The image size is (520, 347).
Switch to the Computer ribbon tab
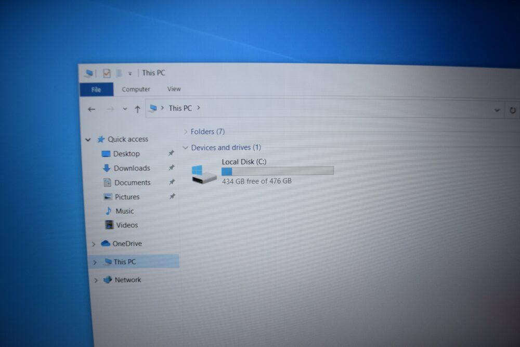tap(136, 89)
